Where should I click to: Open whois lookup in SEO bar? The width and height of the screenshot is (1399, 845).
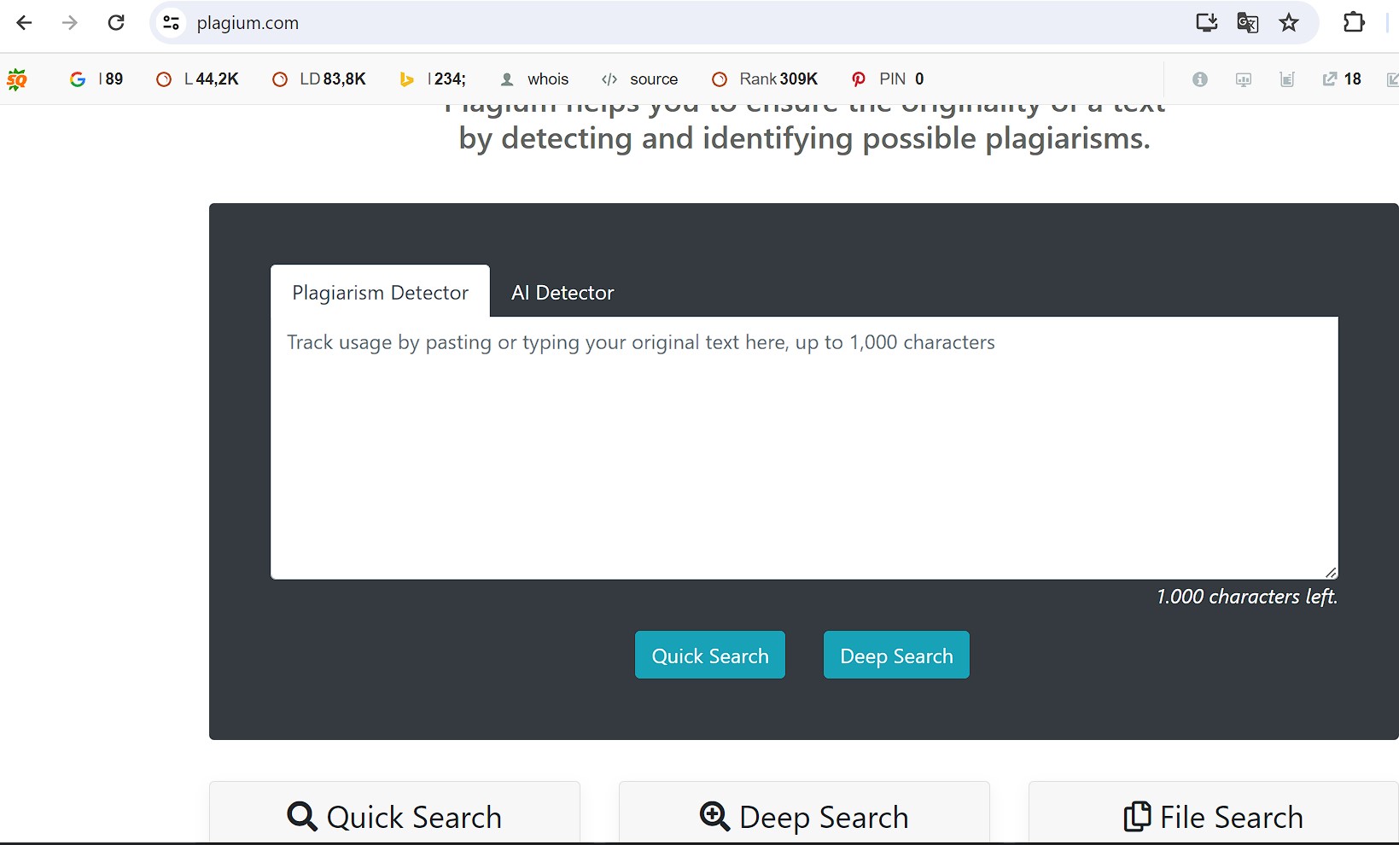coord(534,79)
